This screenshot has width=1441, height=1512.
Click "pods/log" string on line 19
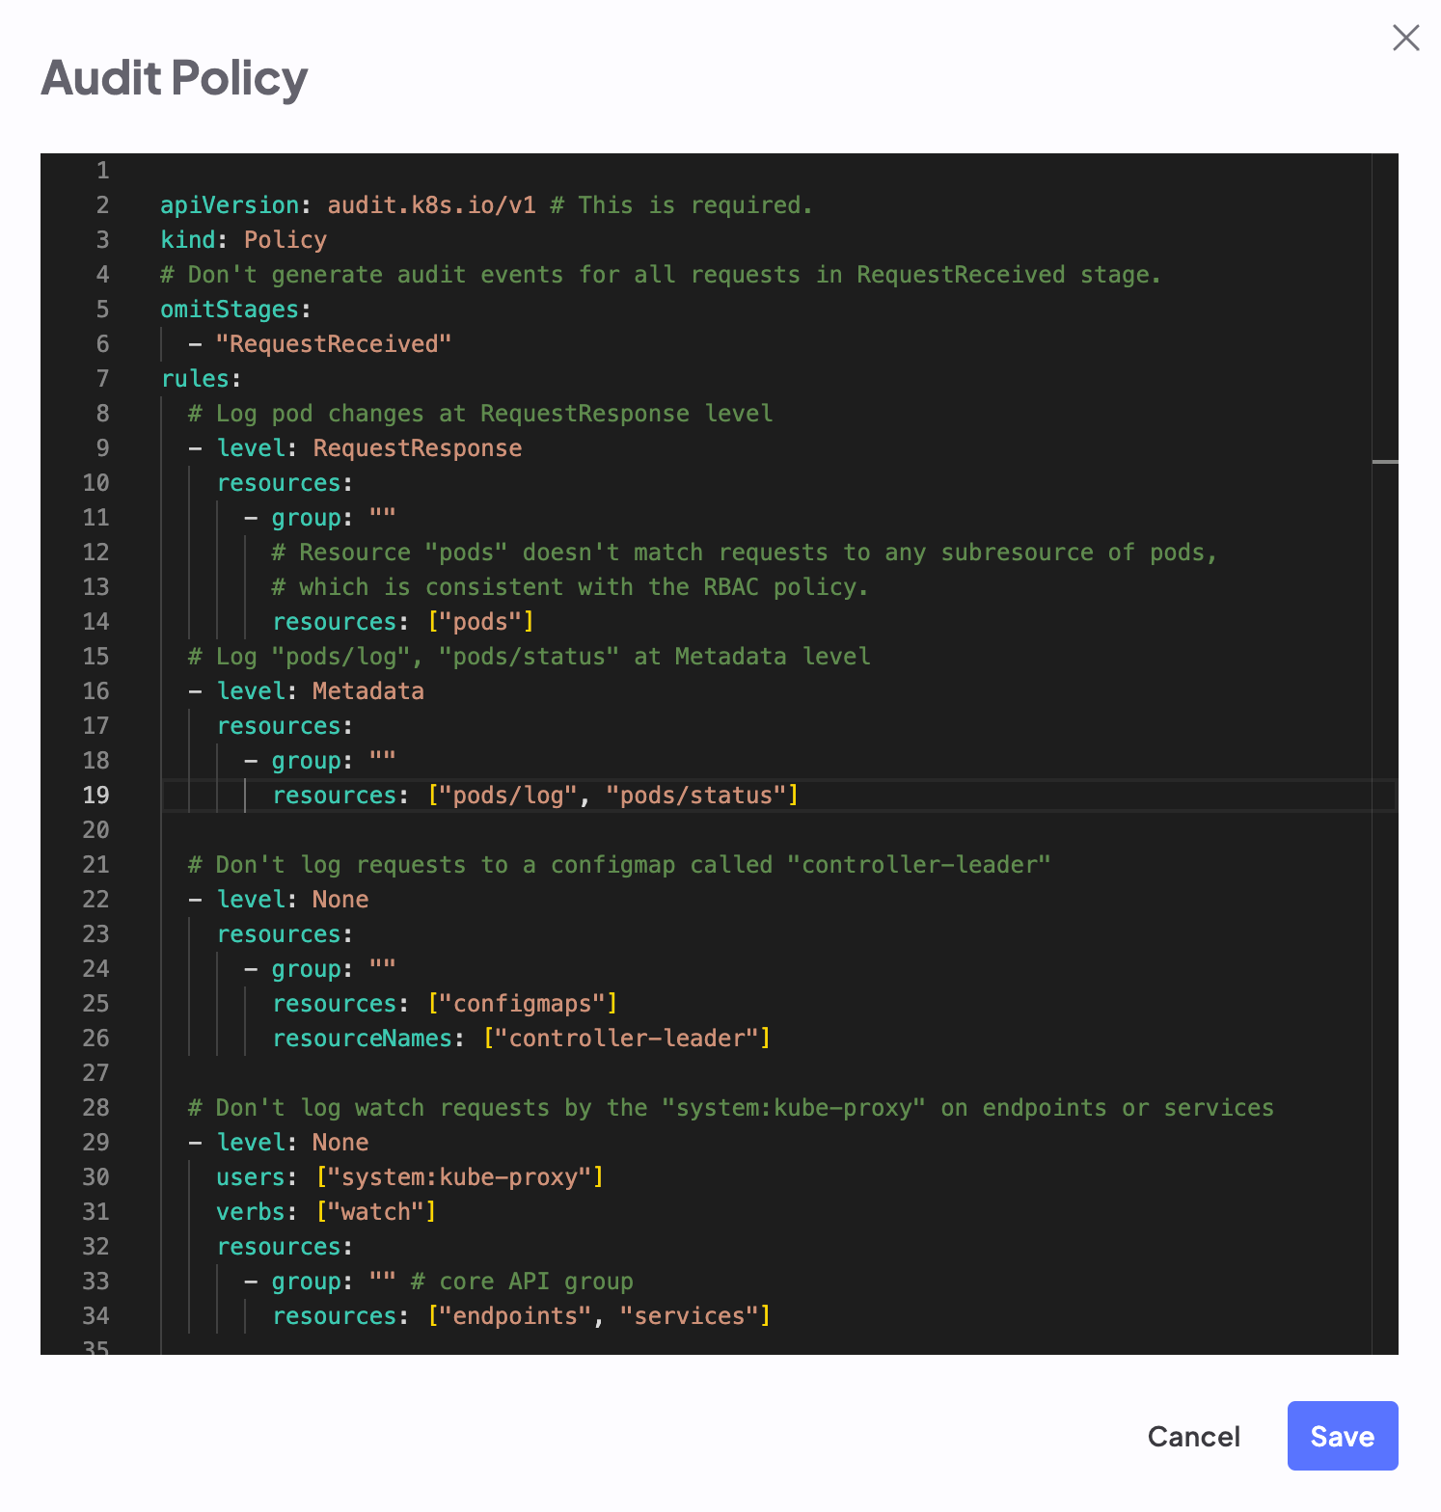pyautogui.click(x=508, y=796)
